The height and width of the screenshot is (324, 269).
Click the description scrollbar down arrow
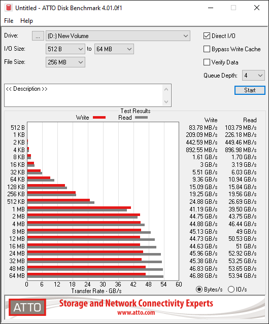[166, 101]
